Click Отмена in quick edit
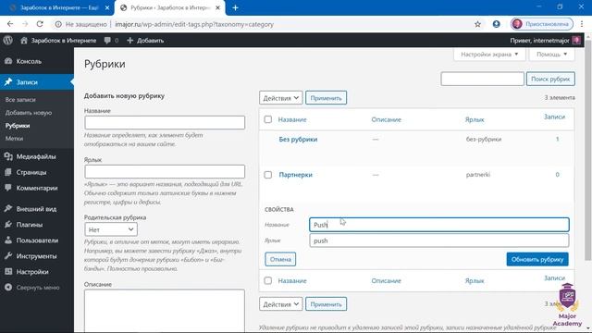592x333 pixels. click(x=280, y=259)
